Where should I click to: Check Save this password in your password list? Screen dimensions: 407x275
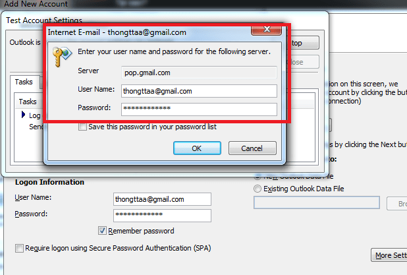(x=82, y=127)
